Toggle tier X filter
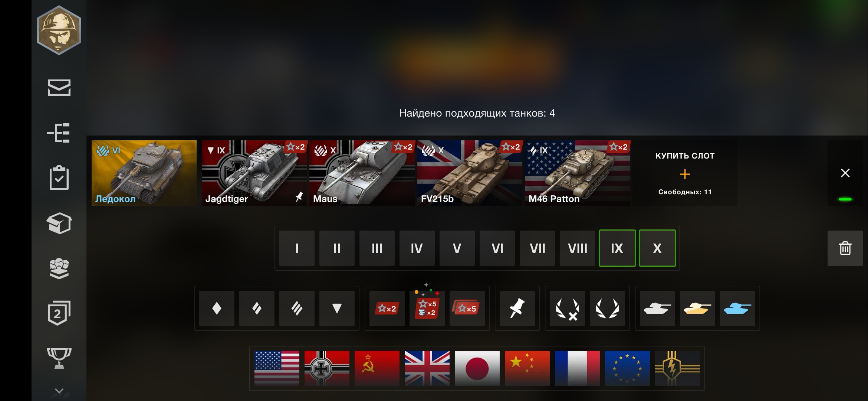Screen dimensions: 868x401 tap(657, 248)
